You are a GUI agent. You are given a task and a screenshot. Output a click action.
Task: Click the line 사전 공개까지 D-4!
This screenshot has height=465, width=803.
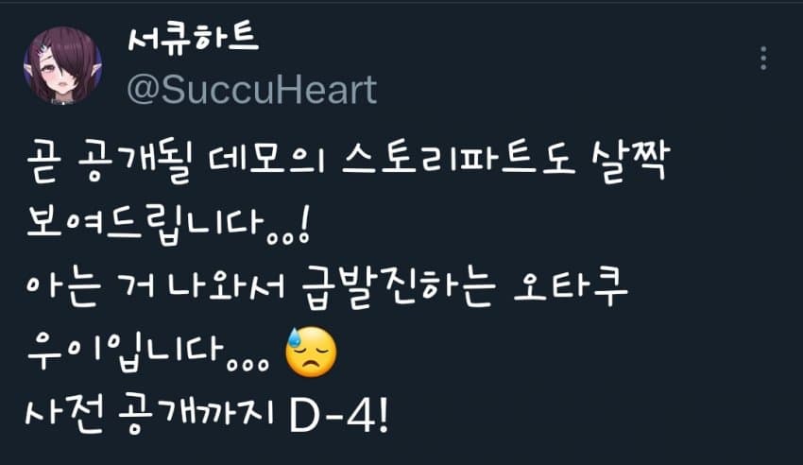tap(208, 414)
